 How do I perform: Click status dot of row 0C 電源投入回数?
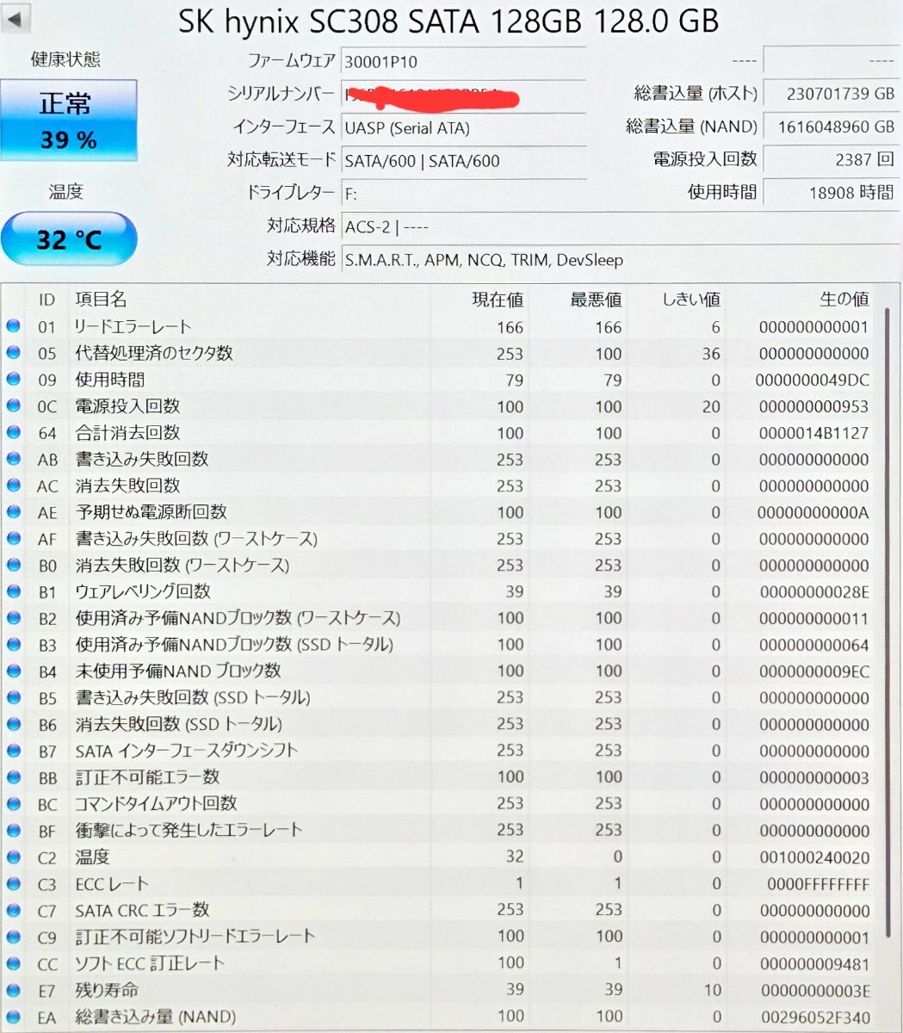[13, 405]
